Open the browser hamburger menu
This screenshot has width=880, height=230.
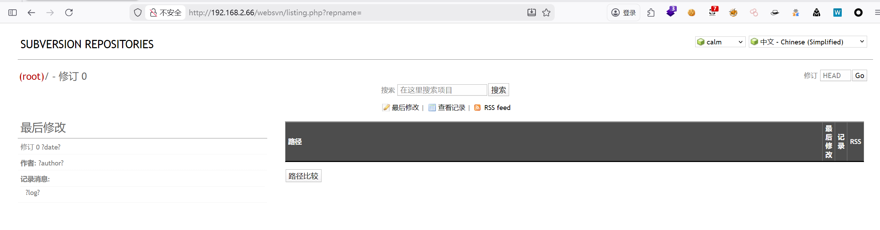click(x=877, y=13)
